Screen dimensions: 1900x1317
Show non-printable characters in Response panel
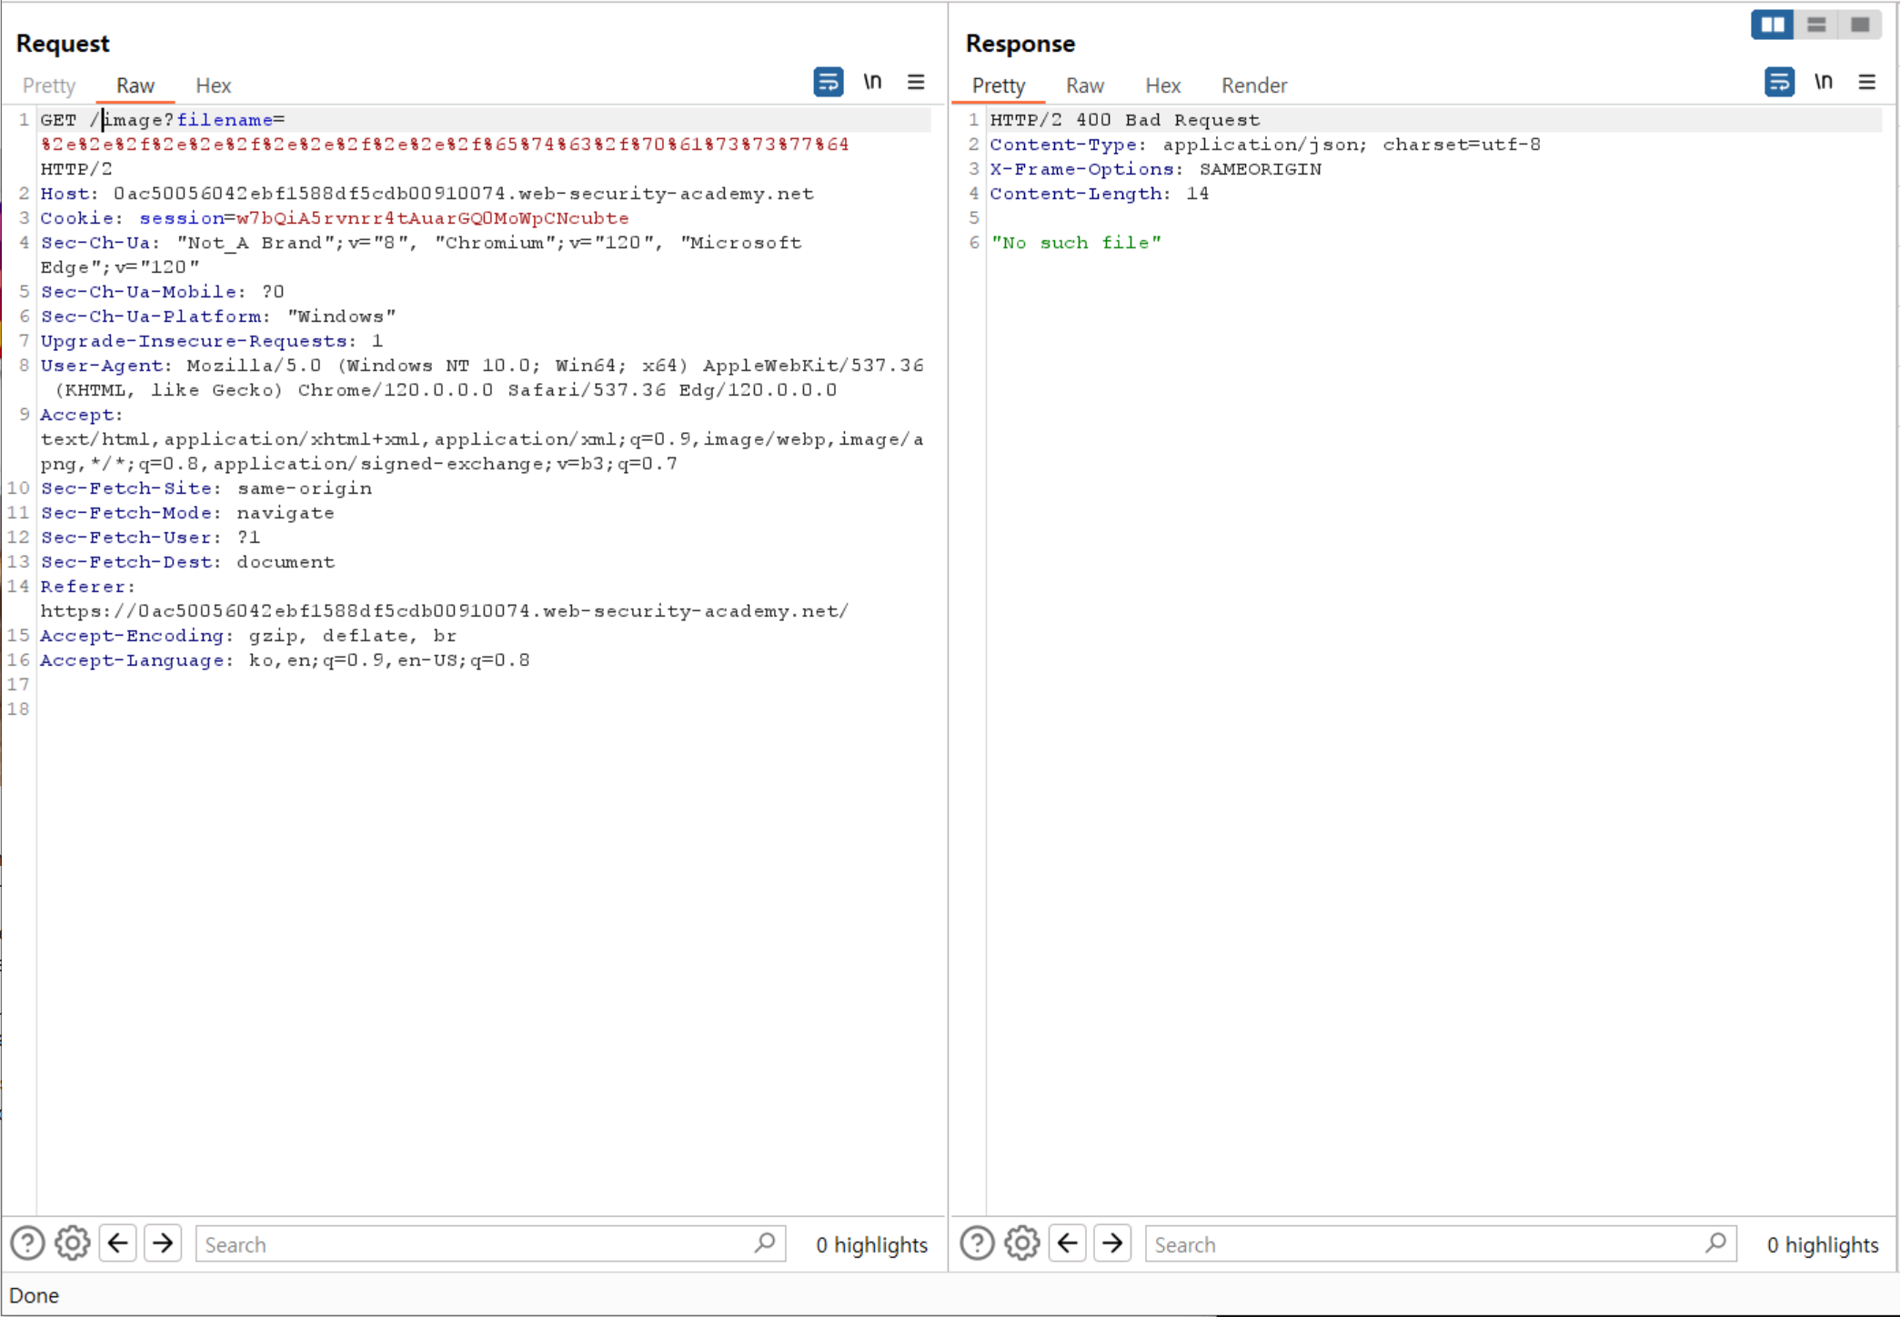1823,83
